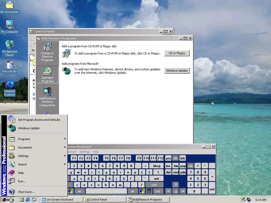Toggle the right alt key on keyboard
The height and width of the screenshot is (203, 271).
pyautogui.click(x=132, y=191)
